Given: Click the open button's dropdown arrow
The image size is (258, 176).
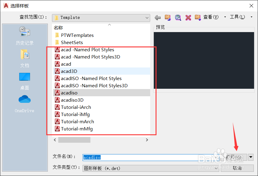Looking at the screenshot, I should [251, 157].
